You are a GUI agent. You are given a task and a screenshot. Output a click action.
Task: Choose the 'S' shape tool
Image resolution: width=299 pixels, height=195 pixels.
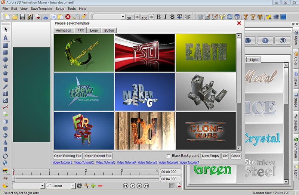point(5,100)
